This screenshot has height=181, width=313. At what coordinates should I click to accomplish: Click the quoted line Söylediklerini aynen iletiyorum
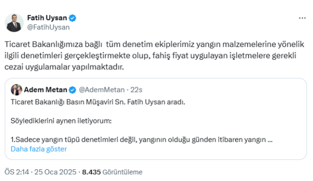click(x=61, y=121)
